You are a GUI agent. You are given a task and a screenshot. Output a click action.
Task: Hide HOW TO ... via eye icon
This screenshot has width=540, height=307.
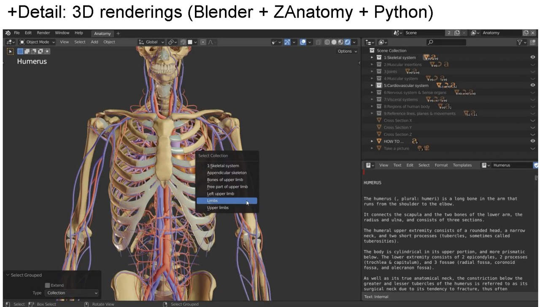pos(533,141)
